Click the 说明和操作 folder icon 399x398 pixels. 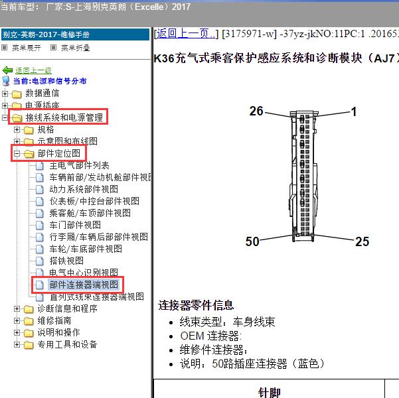[x=29, y=333]
